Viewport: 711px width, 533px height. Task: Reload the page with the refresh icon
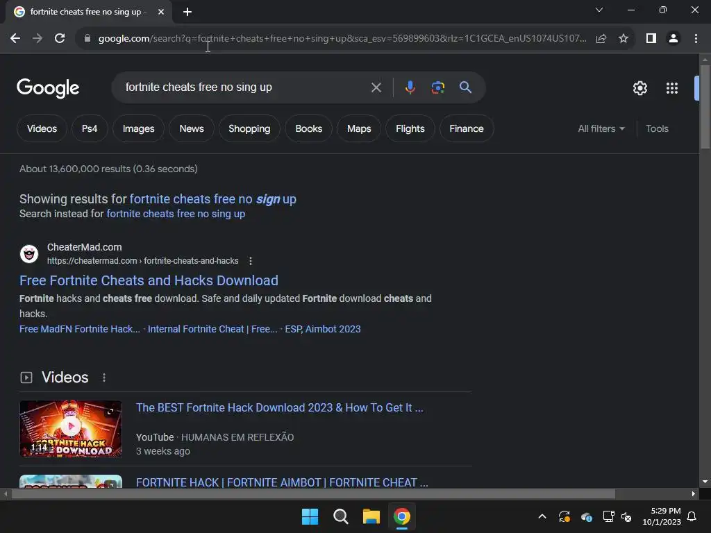click(60, 39)
